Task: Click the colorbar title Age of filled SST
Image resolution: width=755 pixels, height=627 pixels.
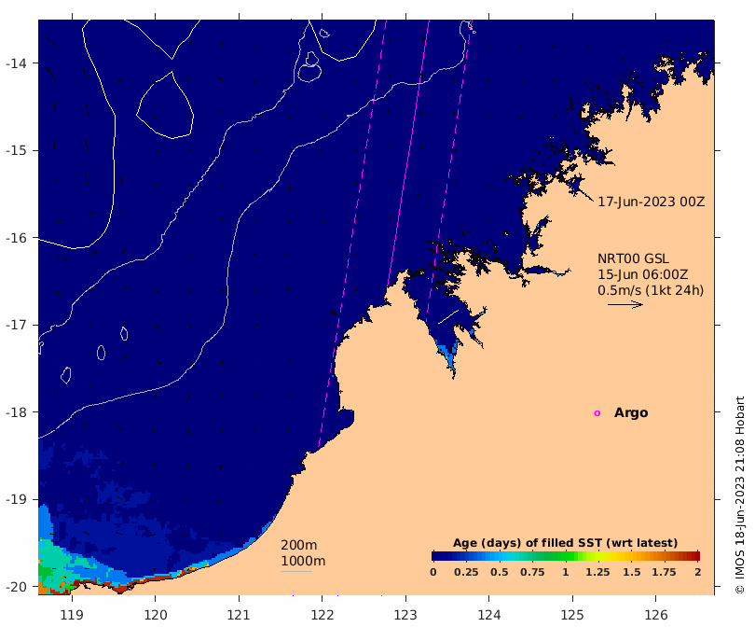Action: coord(565,543)
